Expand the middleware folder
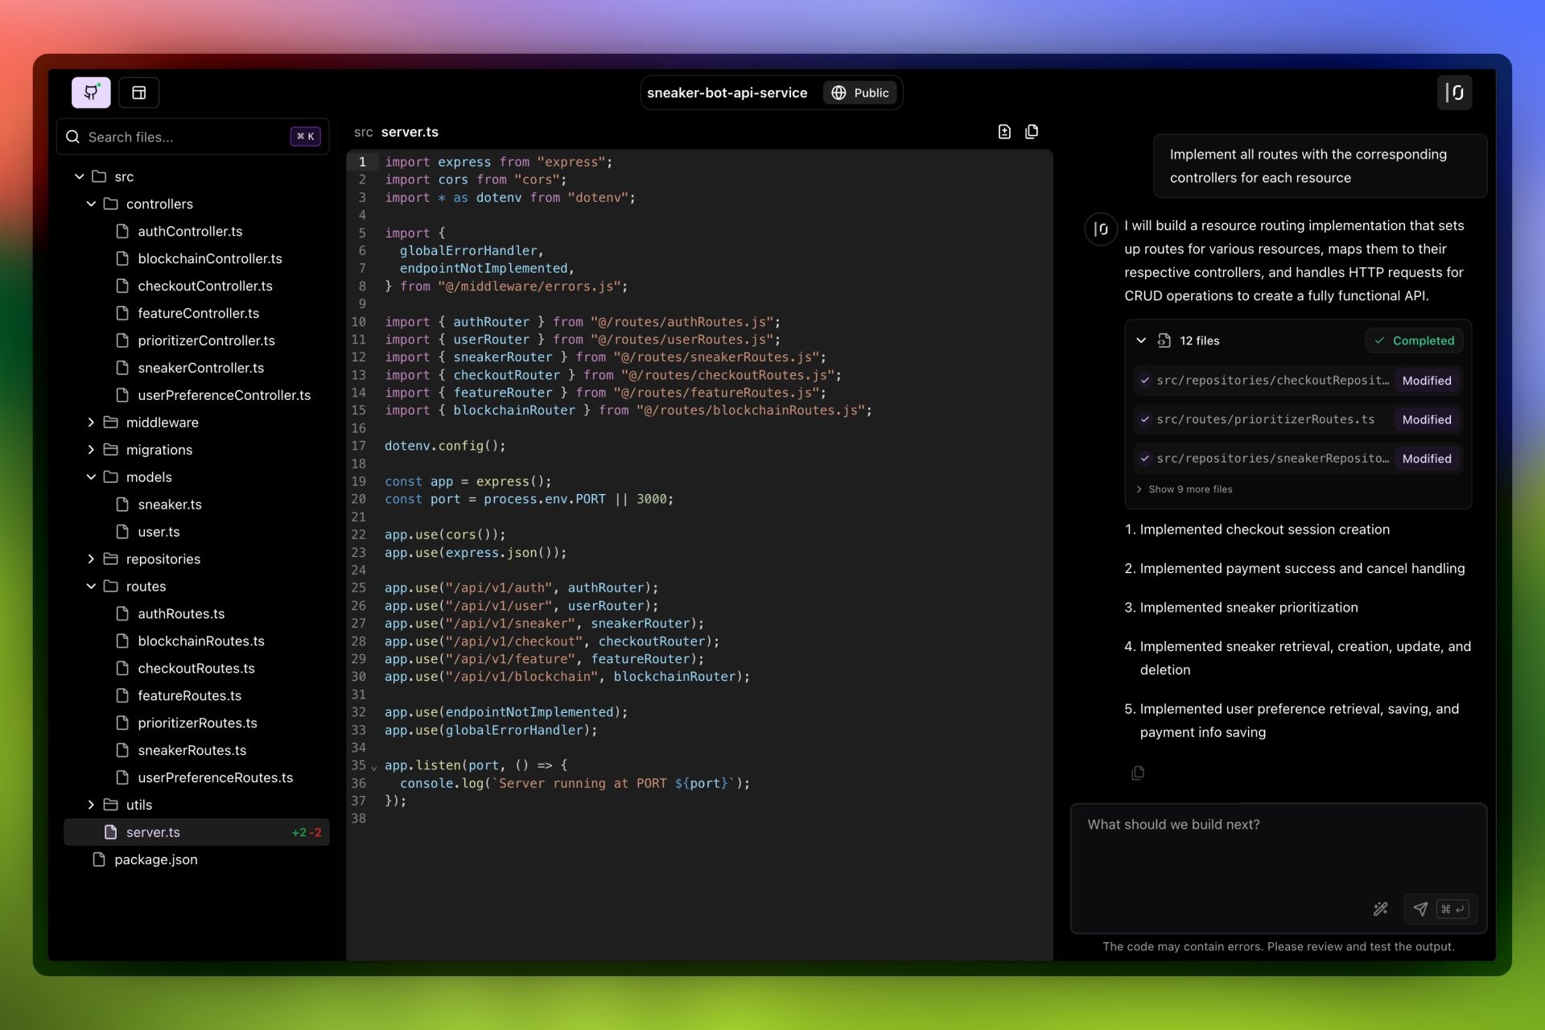The width and height of the screenshot is (1545, 1030). (x=91, y=422)
